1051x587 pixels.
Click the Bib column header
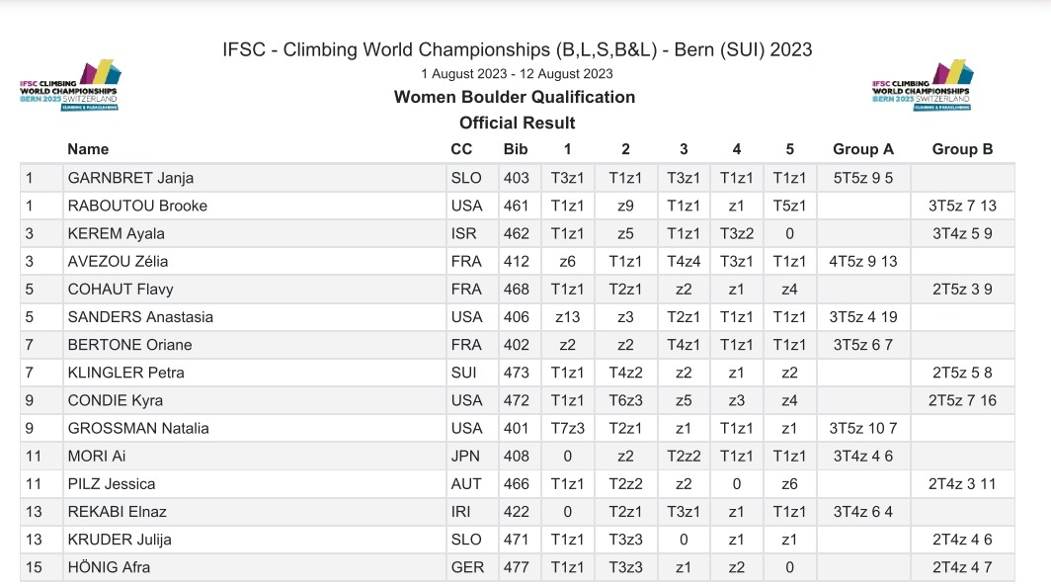click(516, 149)
